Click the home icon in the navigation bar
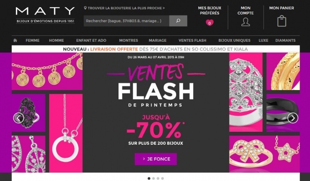The image size is (310, 181). click(x=15, y=40)
